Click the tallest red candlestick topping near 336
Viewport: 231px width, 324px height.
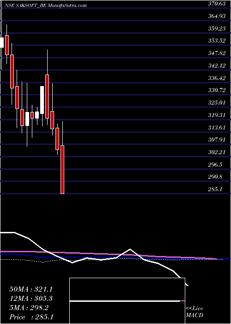(47, 96)
